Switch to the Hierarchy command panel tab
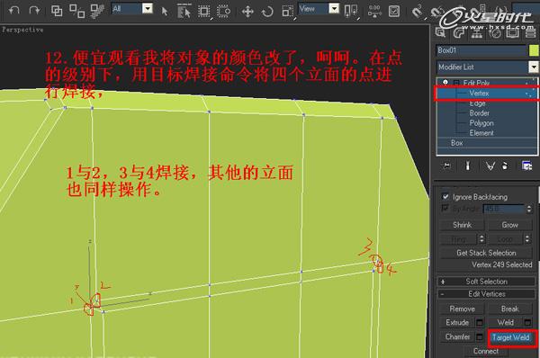 (477, 32)
